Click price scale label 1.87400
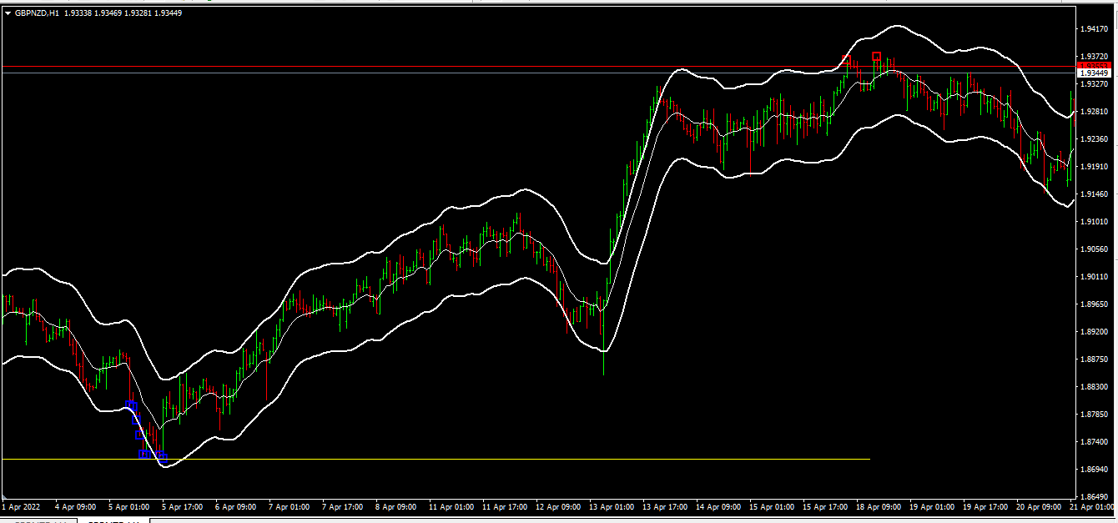This screenshot has width=1118, height=523. [x=1094, y=442]
